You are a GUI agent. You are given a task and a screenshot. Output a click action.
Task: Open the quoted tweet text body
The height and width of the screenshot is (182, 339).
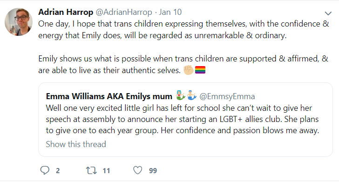183,119
